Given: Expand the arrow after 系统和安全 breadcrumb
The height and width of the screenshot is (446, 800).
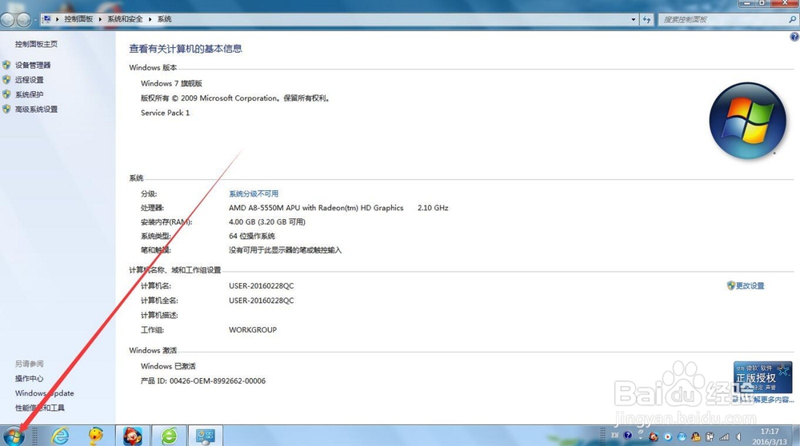Looking at the screenshot, I should tap(150, 19).
